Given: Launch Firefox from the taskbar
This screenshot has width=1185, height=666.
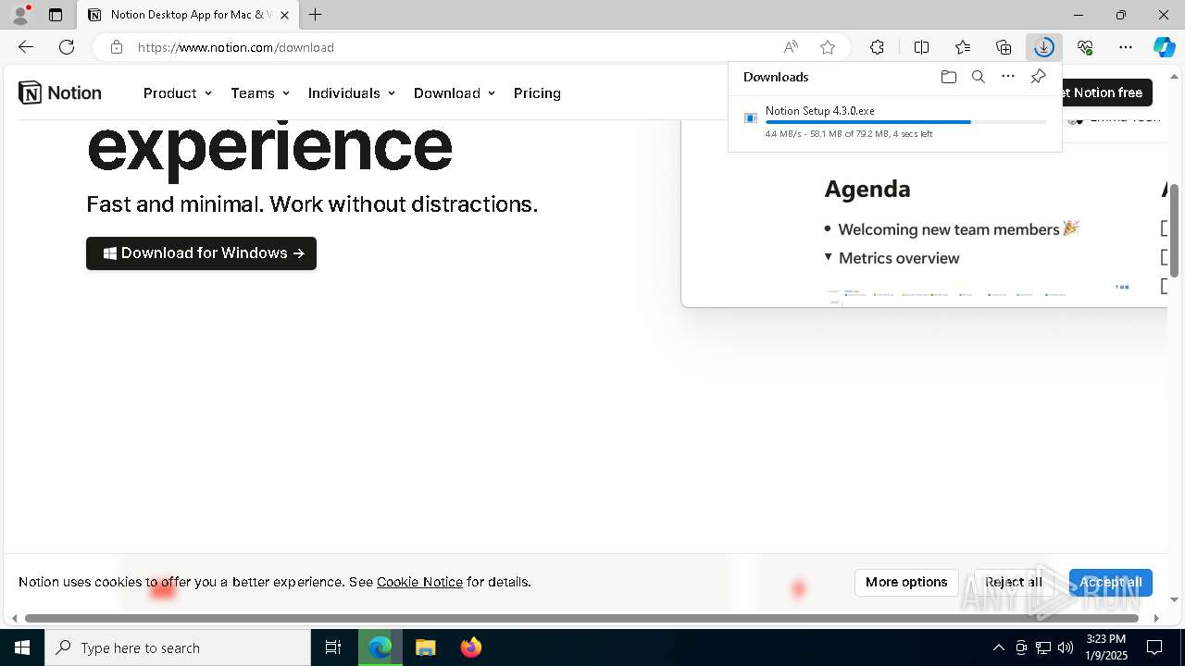Looking at the screenshot, I should 471,647.
